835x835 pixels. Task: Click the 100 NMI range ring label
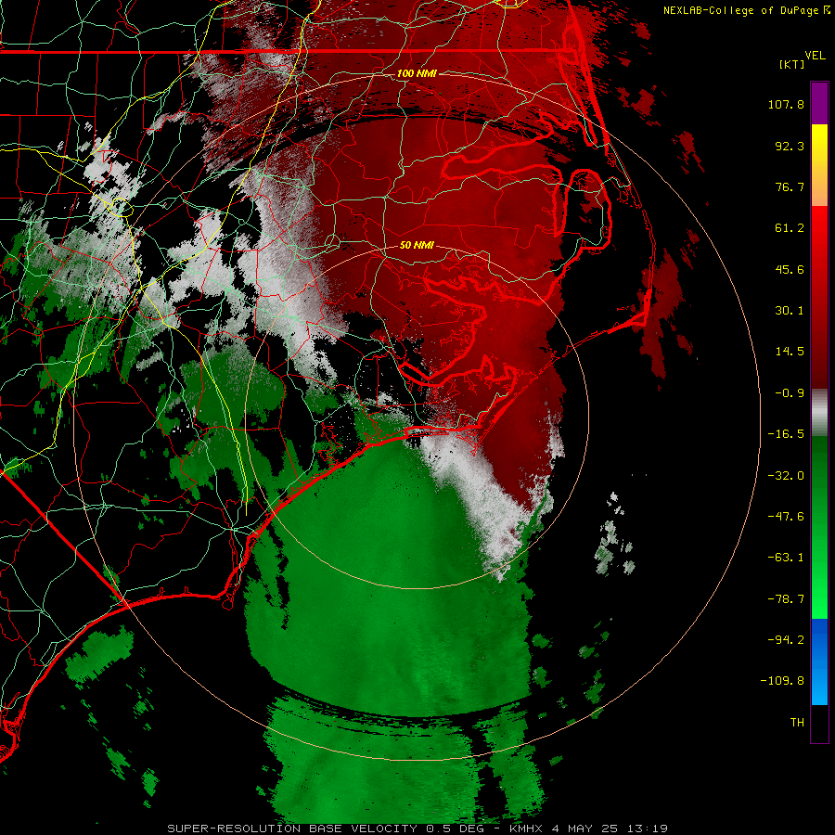click(417, 73)
